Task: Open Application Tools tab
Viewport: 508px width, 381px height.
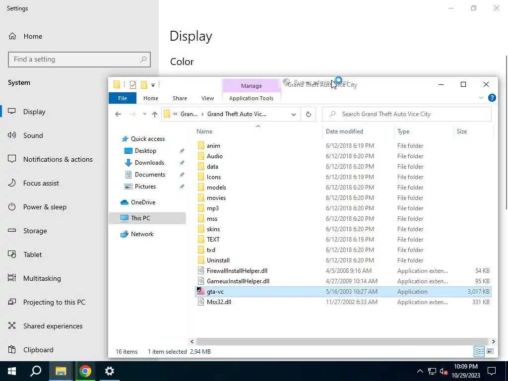Action: pyautogui.click(x=251, y=98)
